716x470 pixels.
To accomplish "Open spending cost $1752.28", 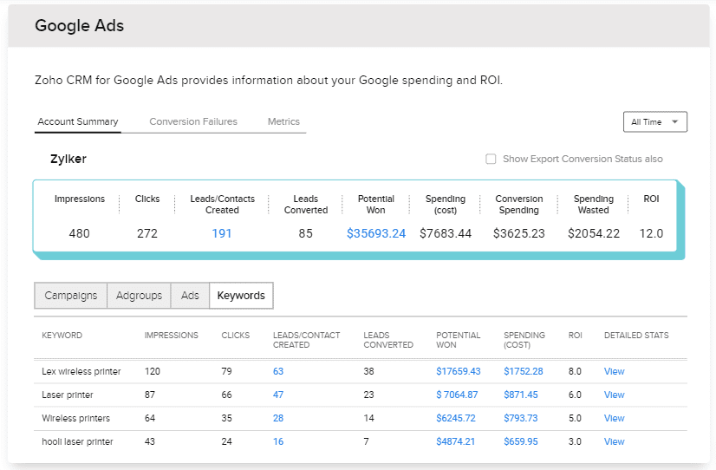I will (524, 371).
